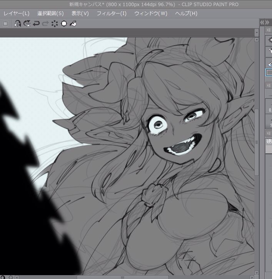This screenshot has width=272, height=279.
Task: Click the grayed-out redo arrow icon
Action: (x=45, y=23)
